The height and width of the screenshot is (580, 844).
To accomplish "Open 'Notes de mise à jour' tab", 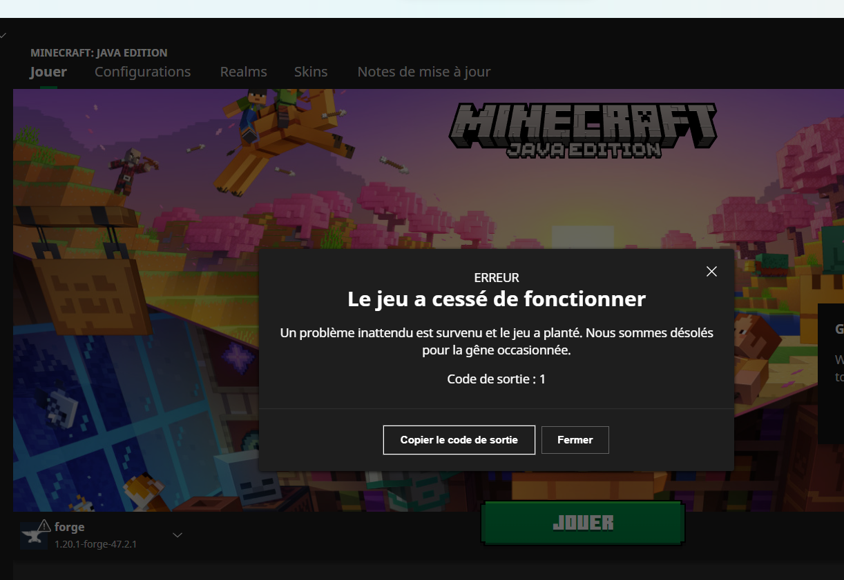I will click(x=424, y=72).
